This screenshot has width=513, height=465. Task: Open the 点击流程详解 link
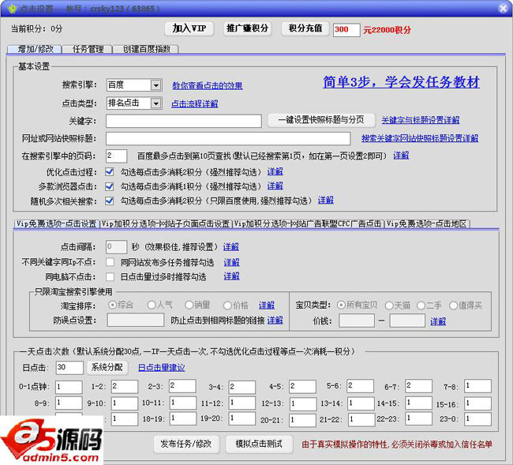point(195,103)
